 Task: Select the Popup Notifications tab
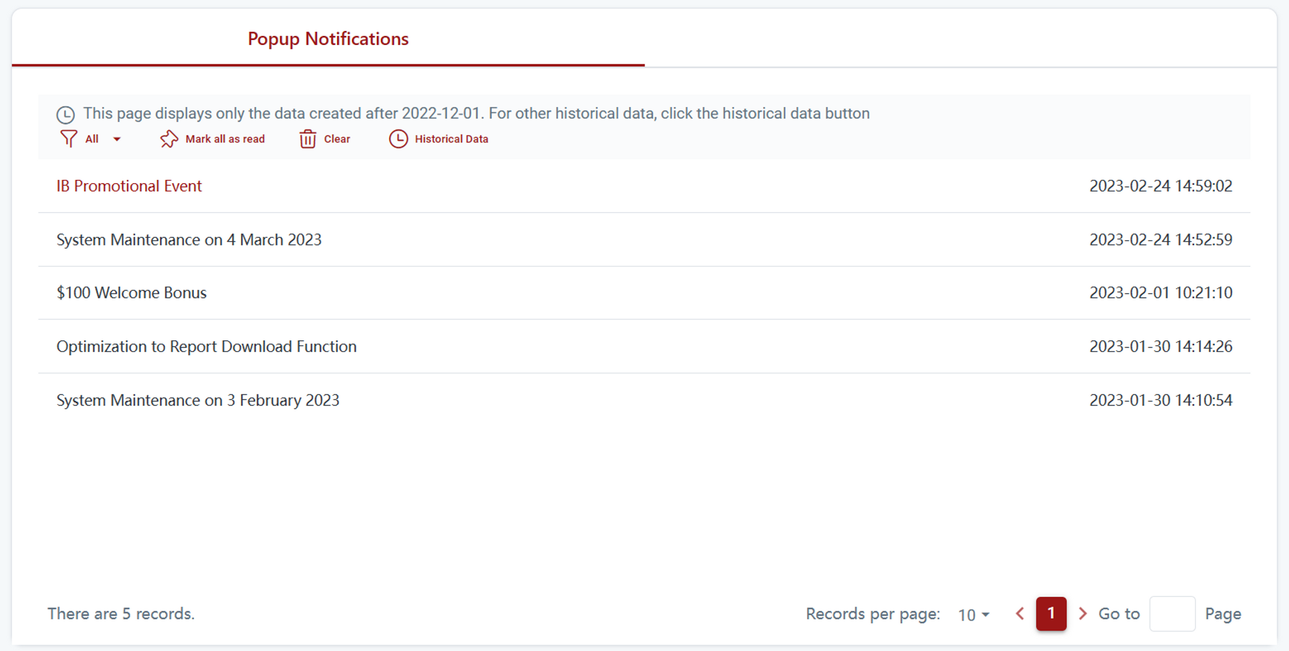pos(328,39)
